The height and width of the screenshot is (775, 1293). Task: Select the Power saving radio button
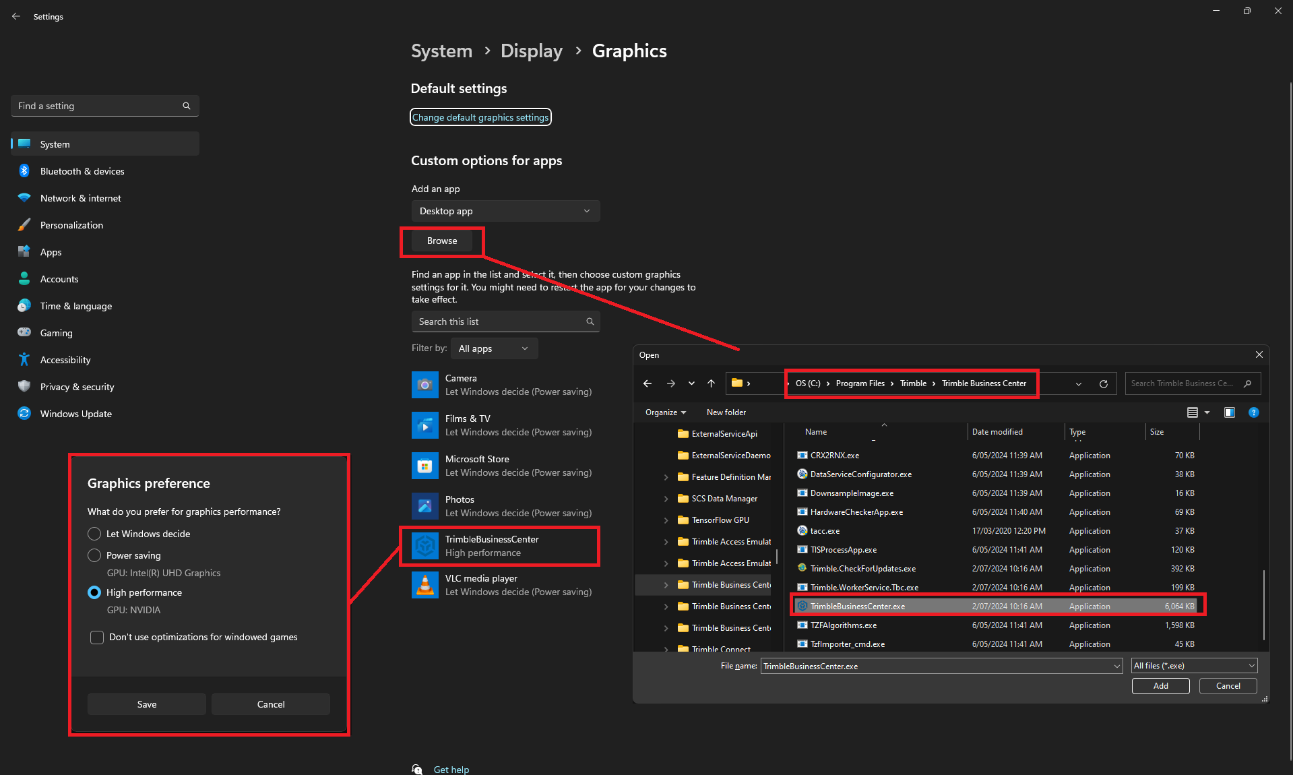(94, 555)
